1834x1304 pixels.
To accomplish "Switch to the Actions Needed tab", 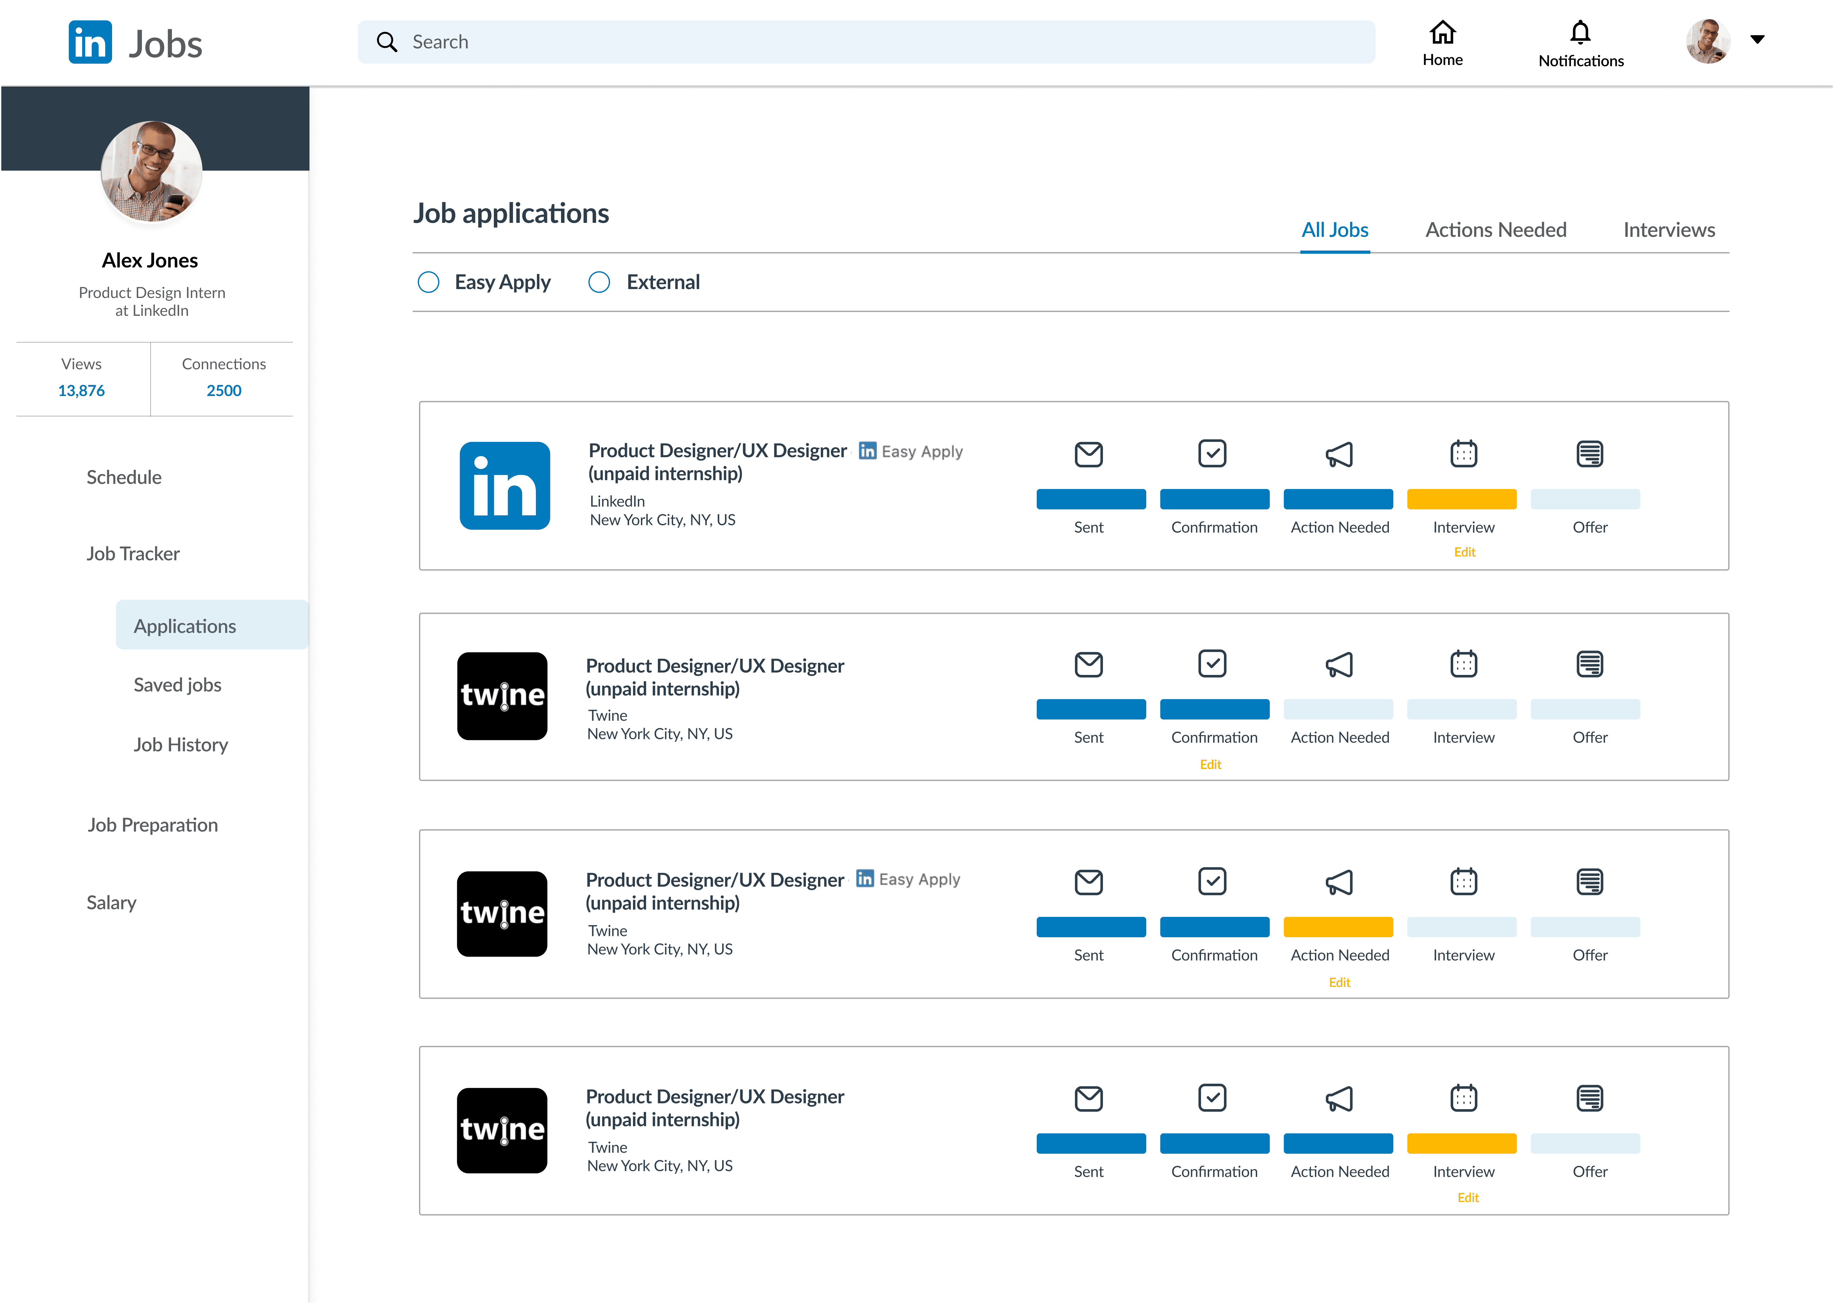I will (1495, 230).
